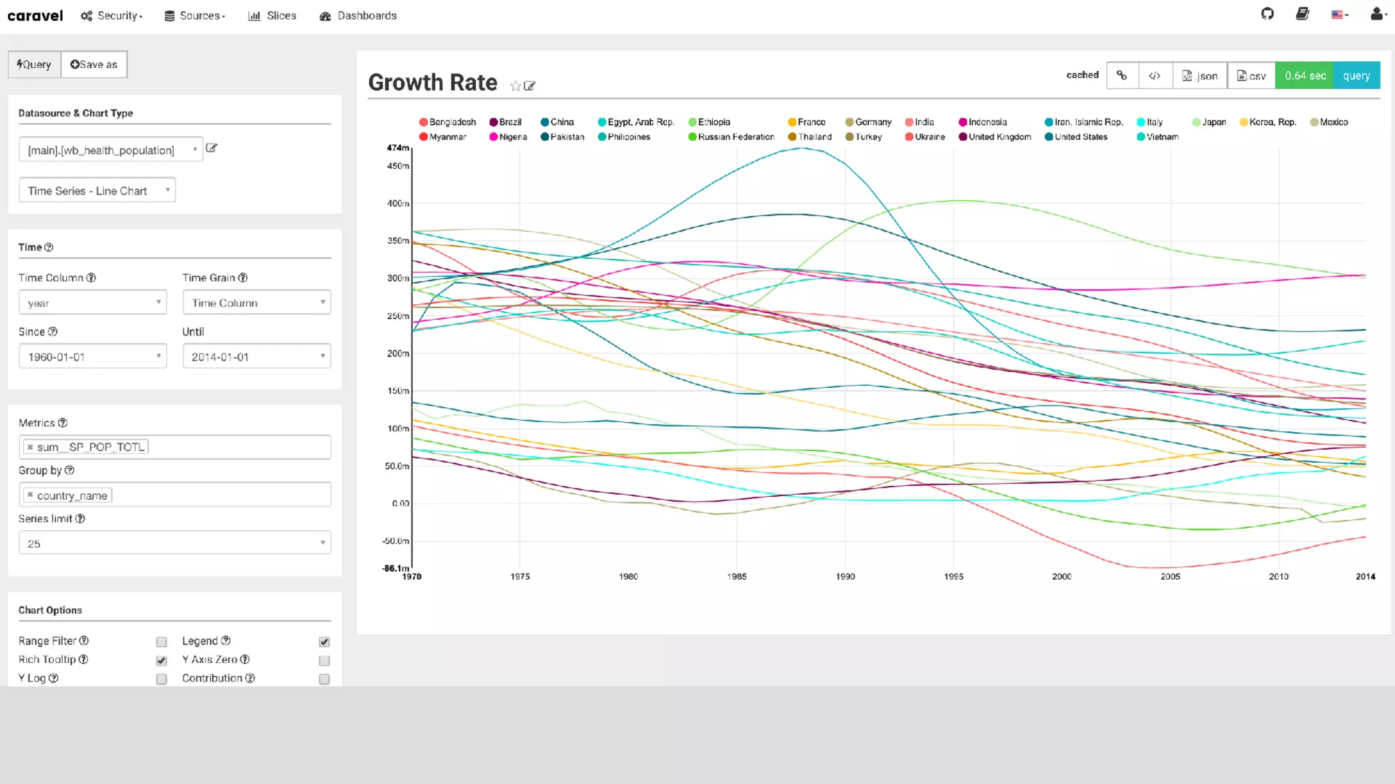This screenshot has height=784, width=1395.
Task: Click the short link icon button
Action: pyautogui.click(x=1122, y=76)
